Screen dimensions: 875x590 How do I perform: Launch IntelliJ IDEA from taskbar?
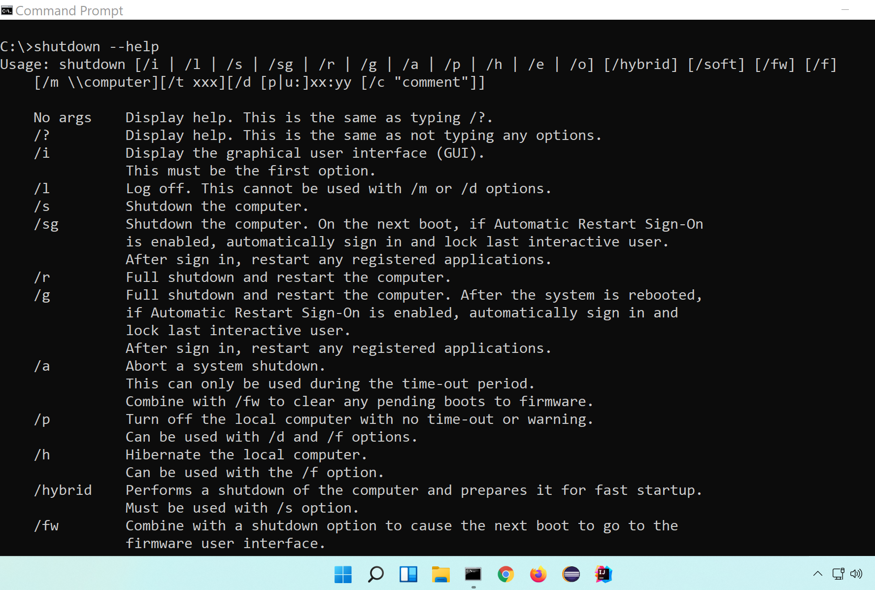pos(604,574)
